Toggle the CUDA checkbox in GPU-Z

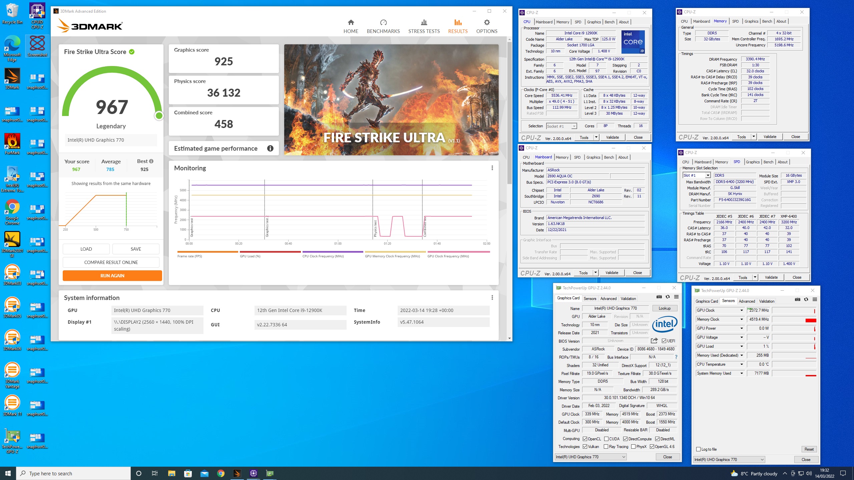click(x=606, y=439)
